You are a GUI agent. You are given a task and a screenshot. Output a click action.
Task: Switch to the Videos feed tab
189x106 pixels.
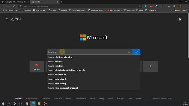(139, 98)
